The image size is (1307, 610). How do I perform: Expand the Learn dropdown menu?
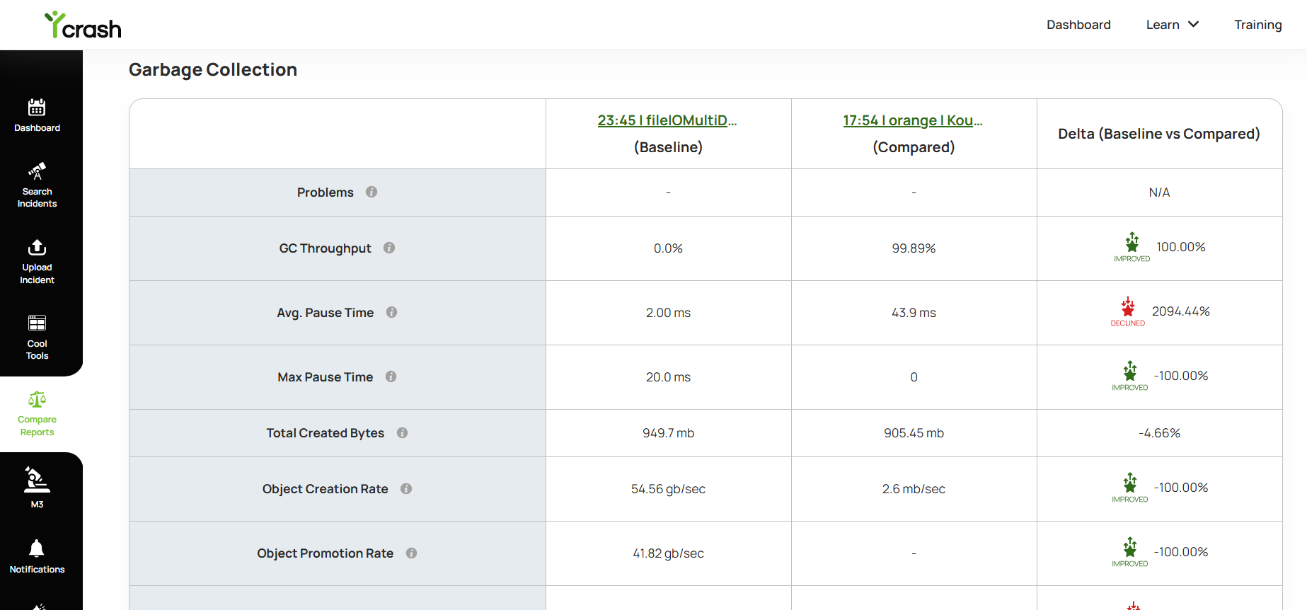point(1173,25)
